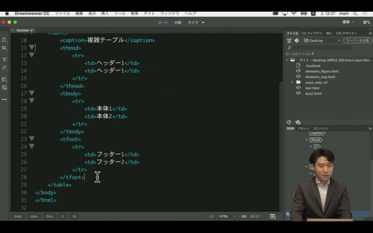Collapse code fold triangle at line 17 tbody
This screenshot has width=373, height=233.
31,93
